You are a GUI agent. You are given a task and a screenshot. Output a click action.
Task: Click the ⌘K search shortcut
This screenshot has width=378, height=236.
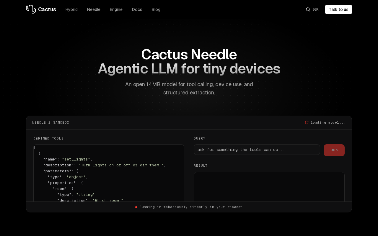[316, 9]
